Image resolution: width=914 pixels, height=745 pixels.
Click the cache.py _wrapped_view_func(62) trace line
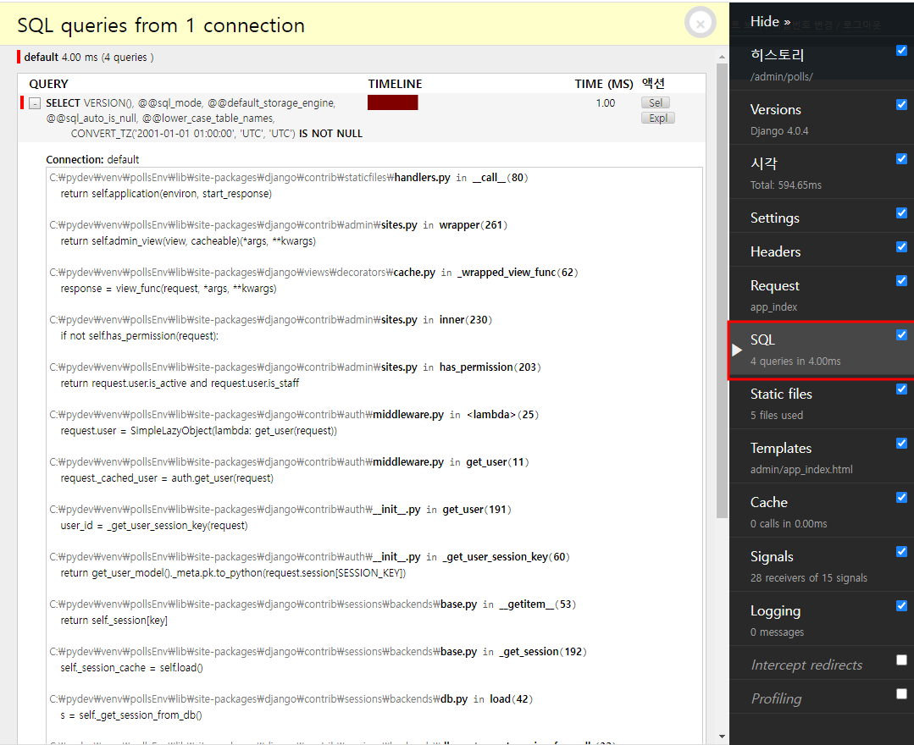pyautogui.click(x=313, y=272)
